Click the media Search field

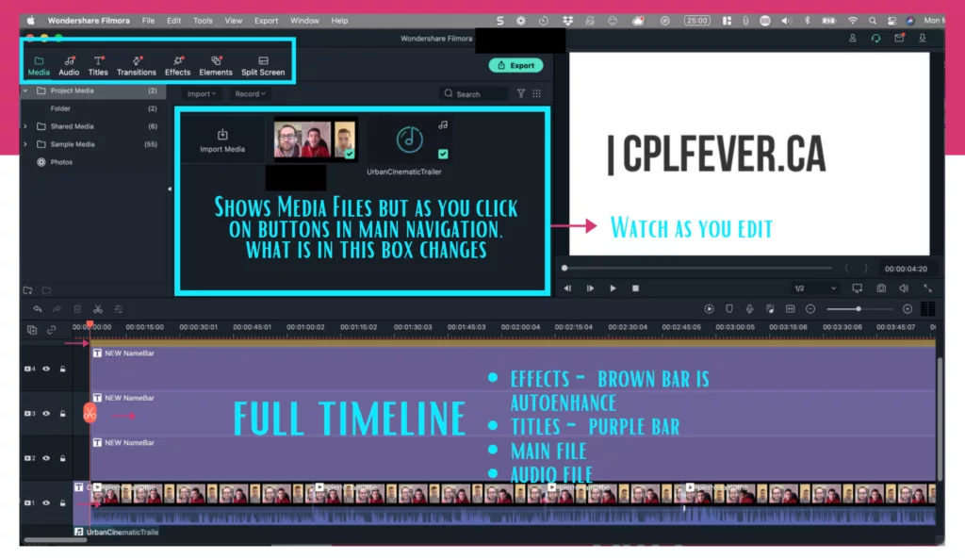pyautogui.click(x=474, y=94)
